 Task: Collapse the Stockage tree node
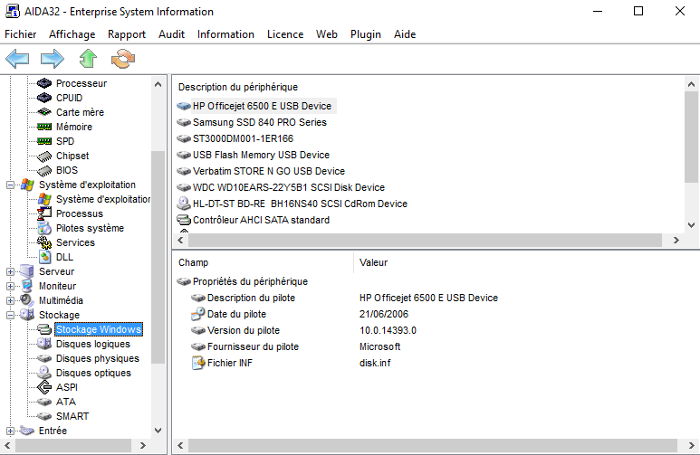(x=11, y=315)
